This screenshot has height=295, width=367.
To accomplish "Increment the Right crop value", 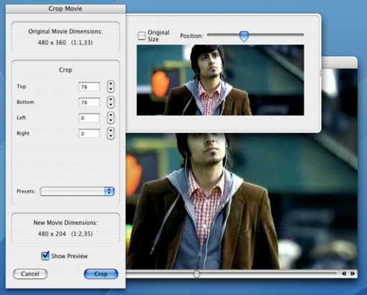I will tap(111, 131).
